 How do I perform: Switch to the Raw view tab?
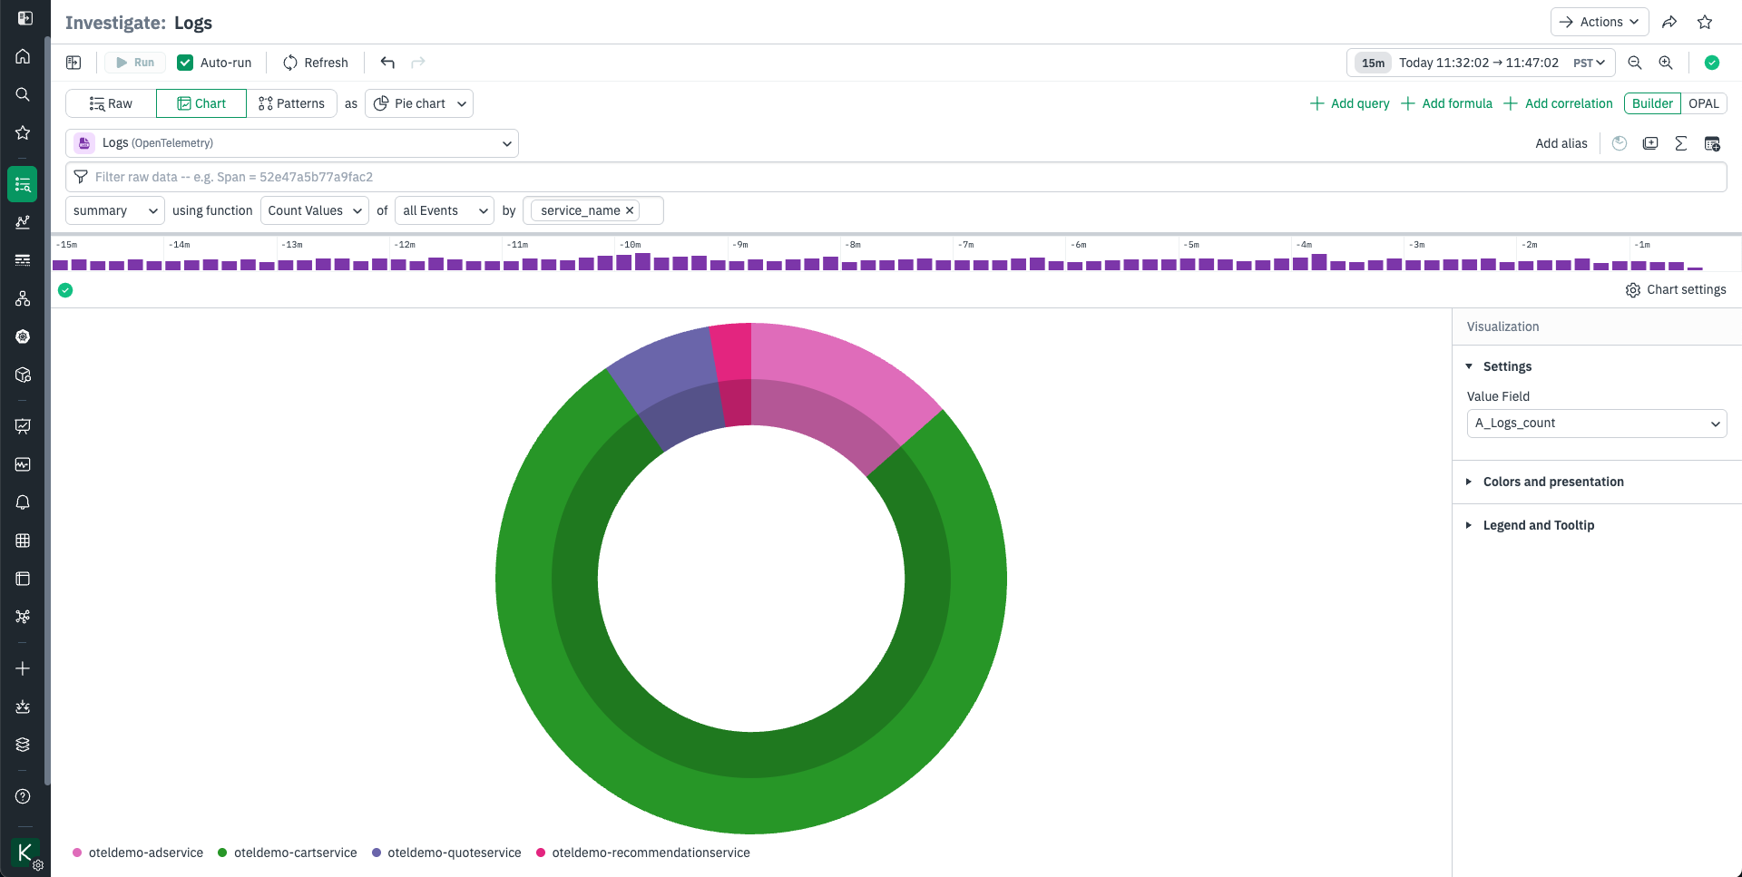tap(111, 103)
